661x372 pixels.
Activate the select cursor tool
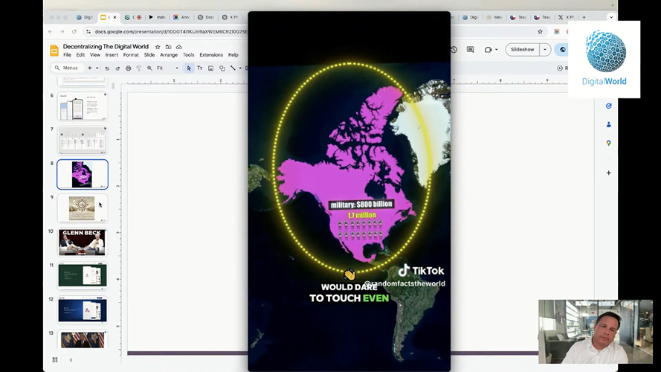coord(189,68)
